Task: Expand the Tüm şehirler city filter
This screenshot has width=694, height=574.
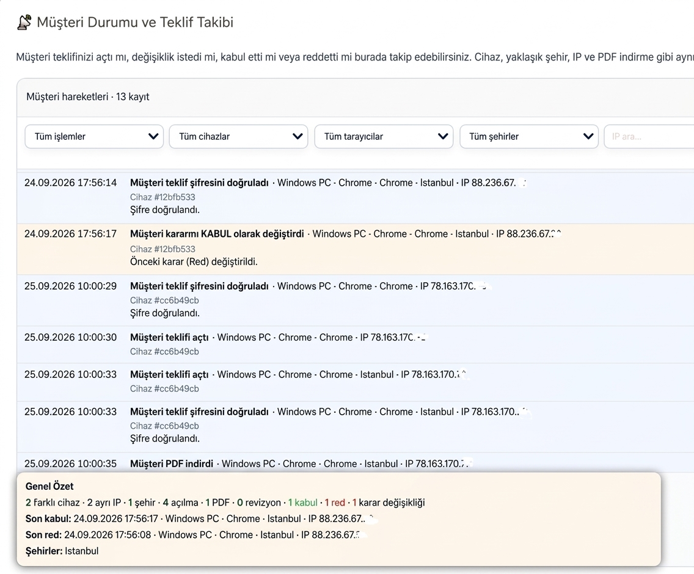Action: coord(529,136)
